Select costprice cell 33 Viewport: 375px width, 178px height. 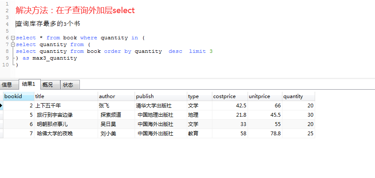tap(230, 124)
